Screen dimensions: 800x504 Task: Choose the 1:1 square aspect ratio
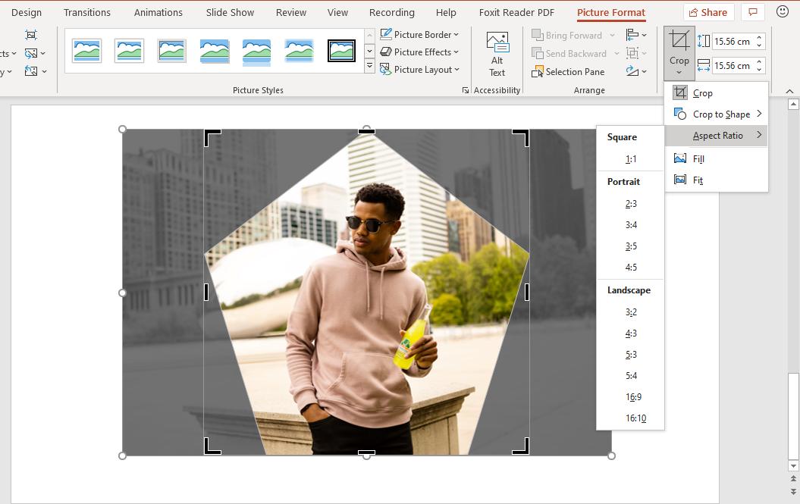pyautogui.click(x=631, y=159)
